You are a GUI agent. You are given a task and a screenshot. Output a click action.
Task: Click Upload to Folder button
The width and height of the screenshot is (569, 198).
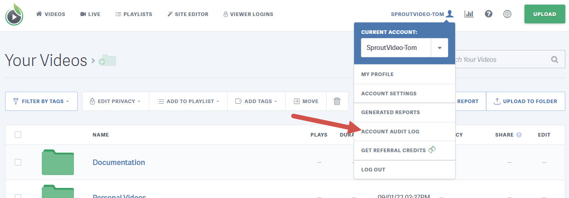[x=525, y=101]
